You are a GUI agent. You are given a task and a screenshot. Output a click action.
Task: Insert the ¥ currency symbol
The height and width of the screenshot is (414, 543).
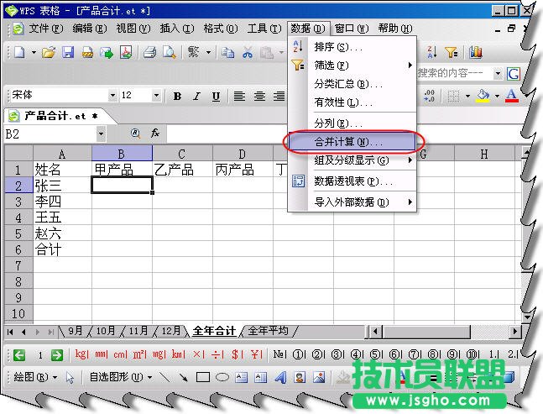256,354
